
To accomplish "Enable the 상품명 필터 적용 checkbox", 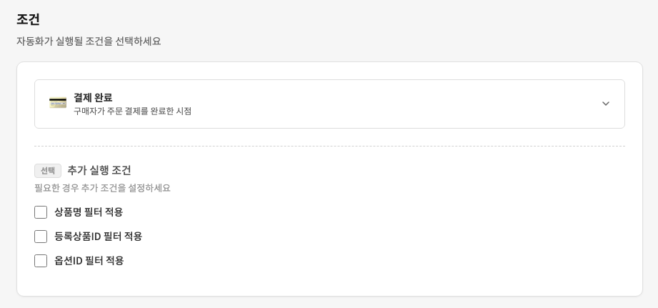I will point(41,212).
